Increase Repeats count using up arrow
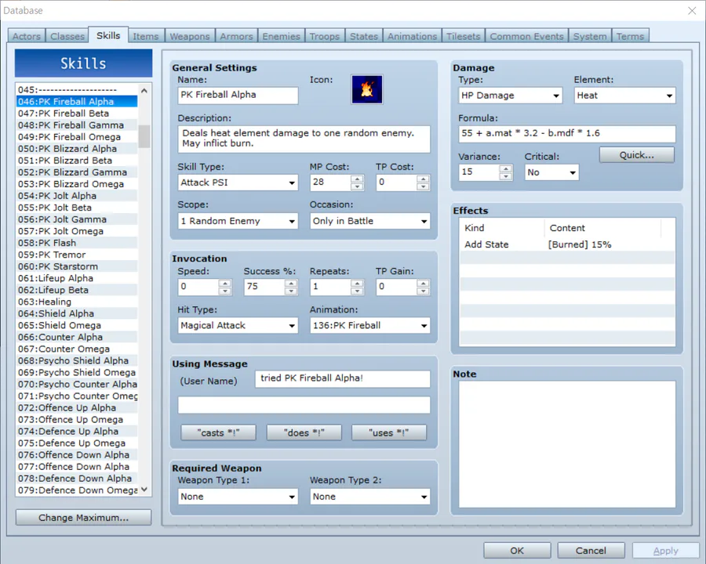This screenshot has height=564, width=706. 357,283
